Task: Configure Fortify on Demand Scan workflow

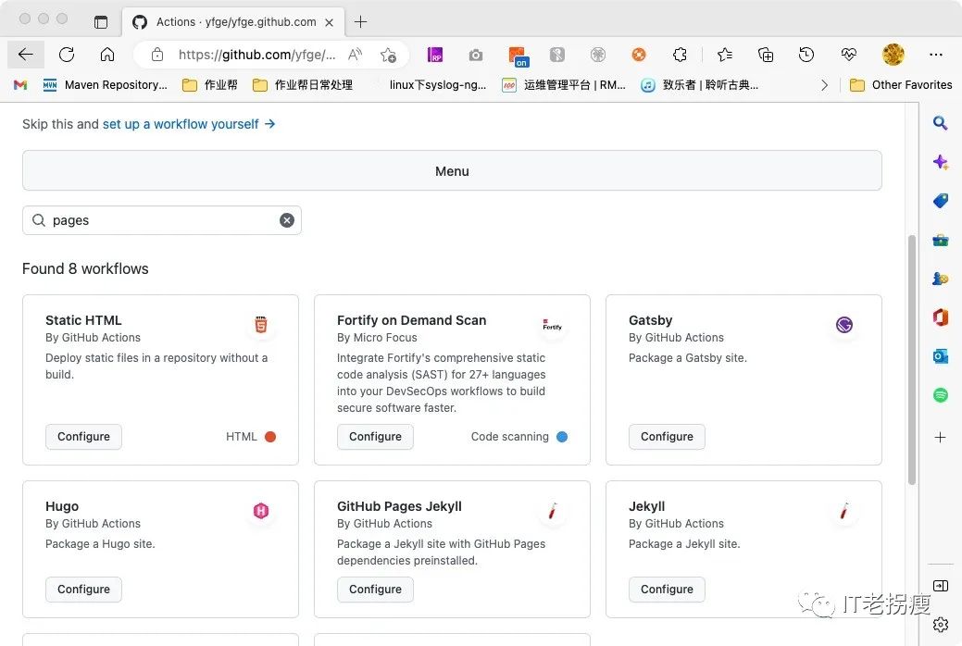Action: pyautogui.click(x=375, y=437)
